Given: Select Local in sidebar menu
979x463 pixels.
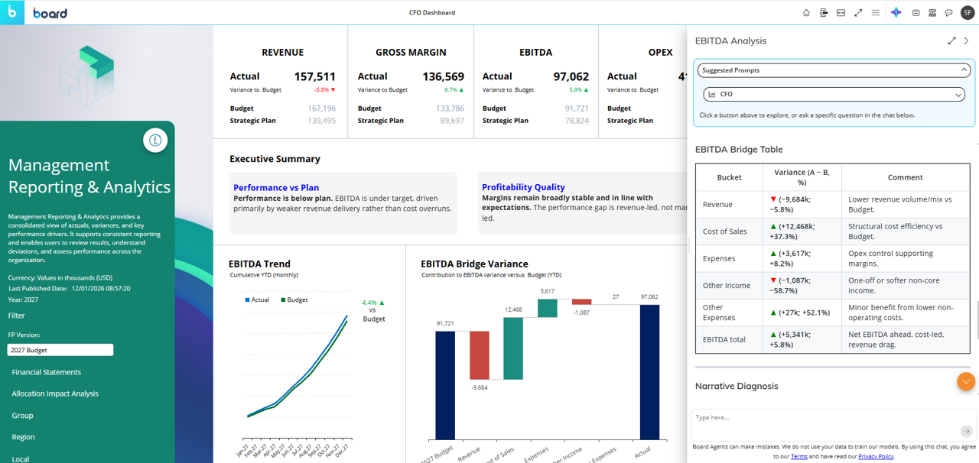Looking at the screenshot, I should (x=21, y=458).
